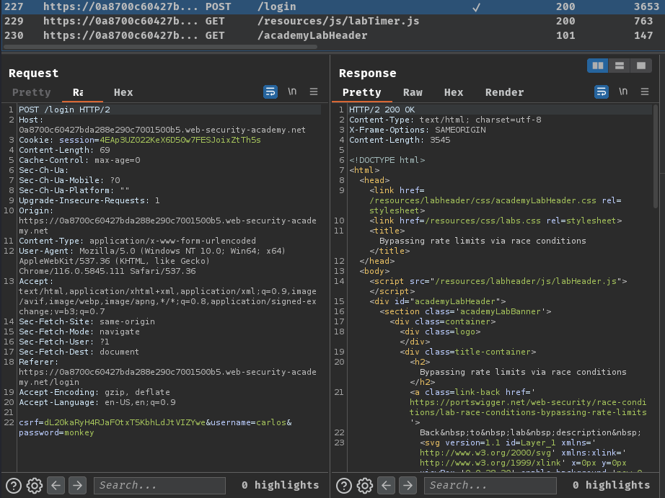Switch Response view to Render tab
Screen dimensions: 665x498
[x=505, y=92]
